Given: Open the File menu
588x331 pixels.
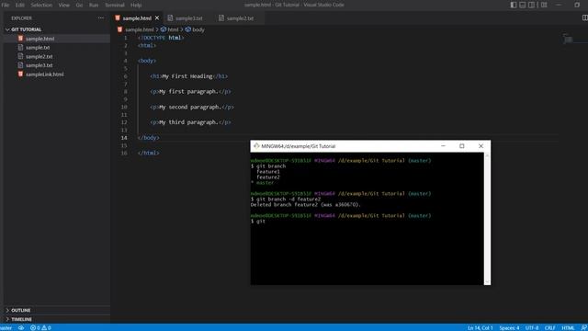Looking at the screenshot, I should click(x=6, y=5).
